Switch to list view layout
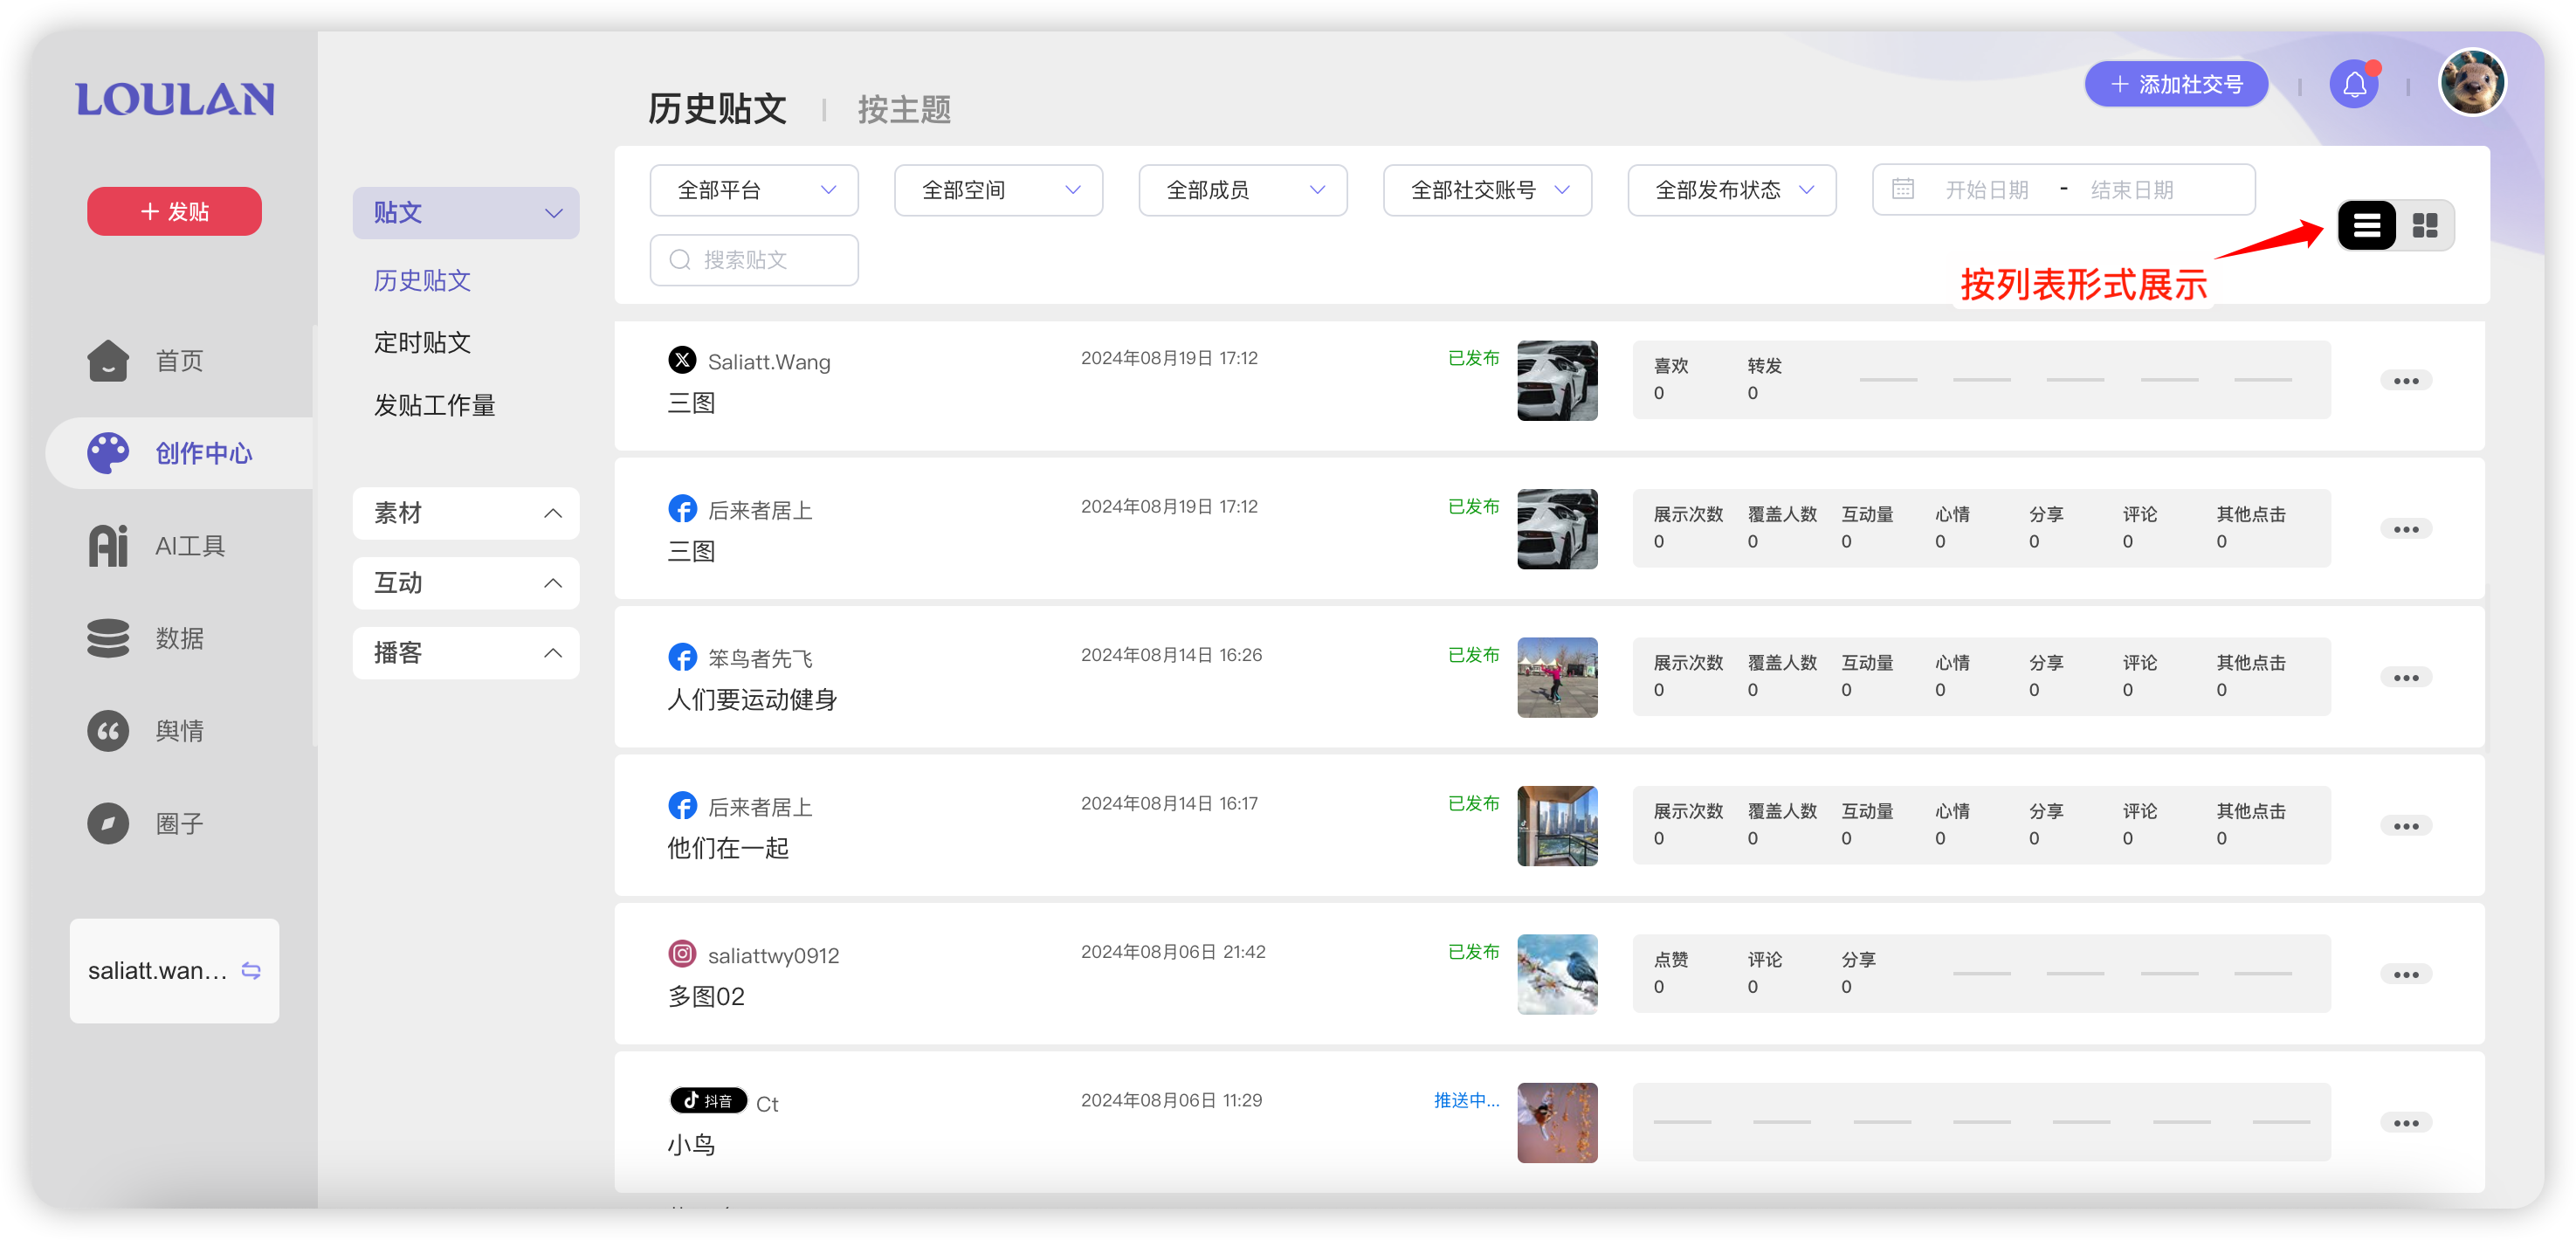2576x1240 pixels. (2366, 226)
